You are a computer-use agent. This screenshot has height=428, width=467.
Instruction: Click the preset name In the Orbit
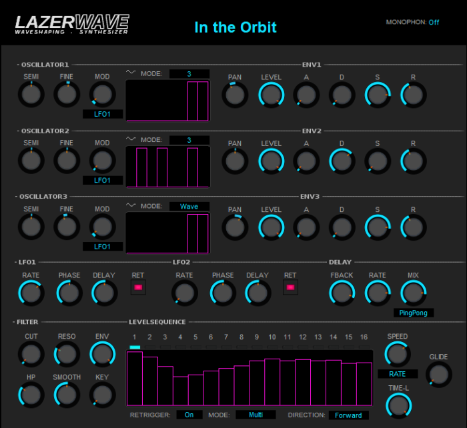(x=236, y=27)
